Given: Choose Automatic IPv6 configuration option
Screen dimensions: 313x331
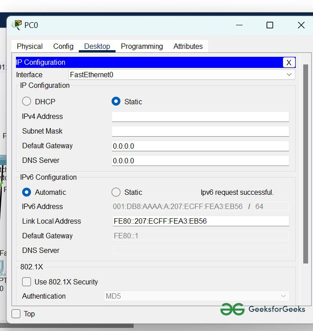Looking at the screenshot, I should tap(27, 192).
